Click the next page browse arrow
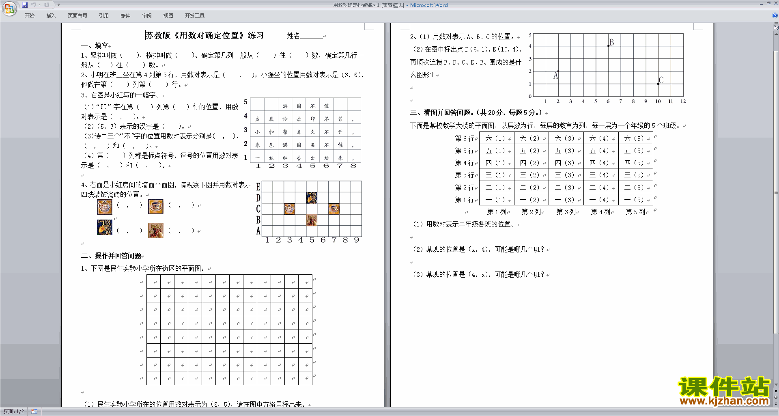Screen dimensions: 779x416 (776, 403)
